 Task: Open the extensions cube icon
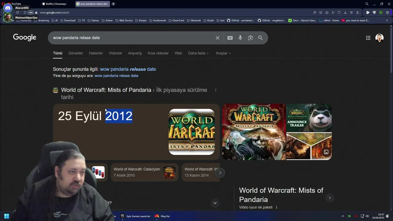[387, 13]
